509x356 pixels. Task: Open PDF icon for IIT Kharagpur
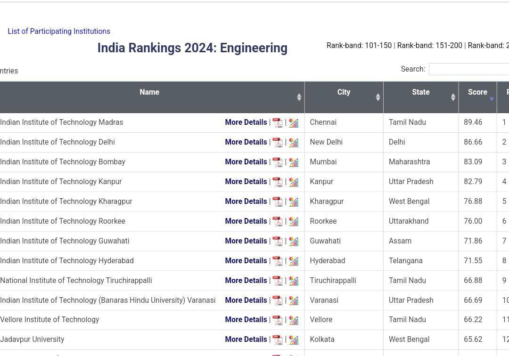[278, 202]
